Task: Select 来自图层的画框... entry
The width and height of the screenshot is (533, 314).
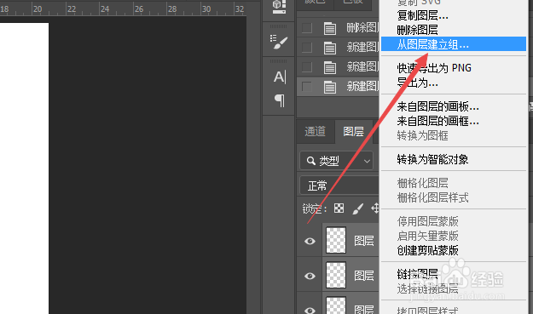Action: tap(437, 121)
